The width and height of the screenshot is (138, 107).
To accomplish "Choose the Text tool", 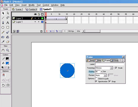I will (8, 23).
